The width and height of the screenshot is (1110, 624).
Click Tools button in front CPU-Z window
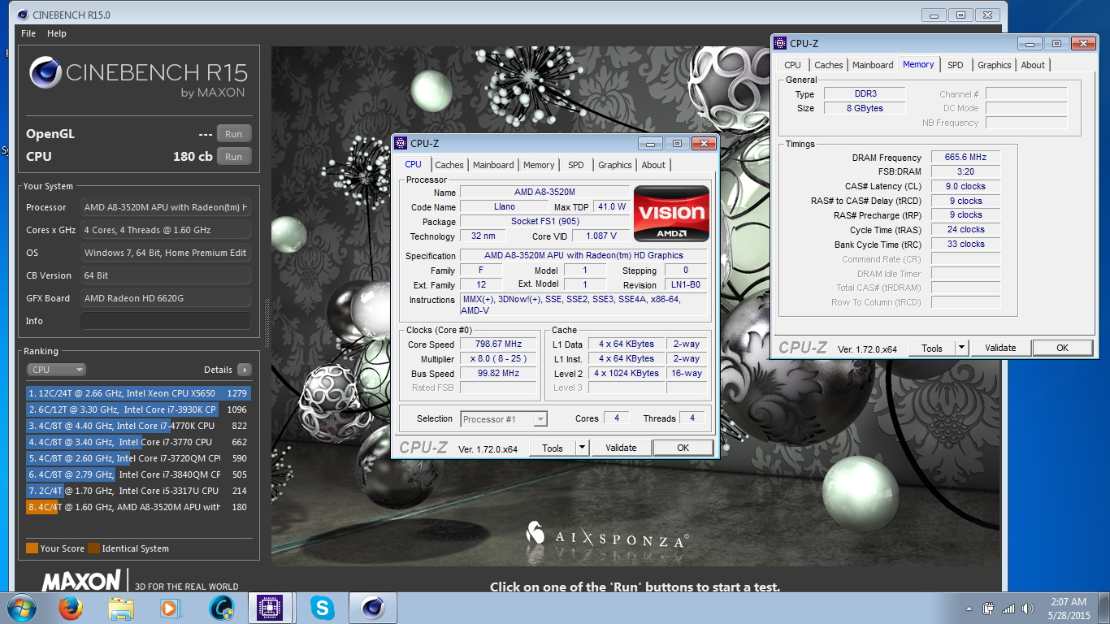pos(553,448)
